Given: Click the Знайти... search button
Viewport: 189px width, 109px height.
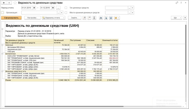Looking at the screenshot, I should [74, 18].
